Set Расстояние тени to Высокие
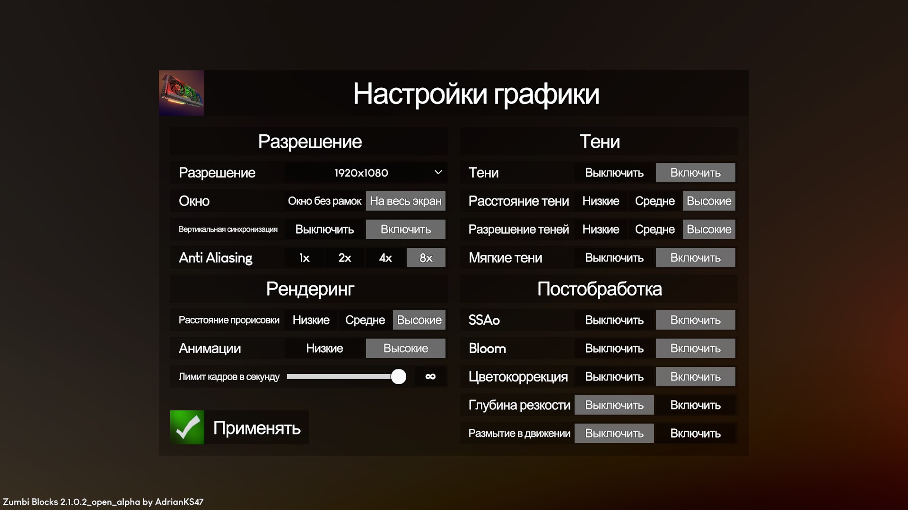Viewport: 908px width, 510px height. point(709,201)
